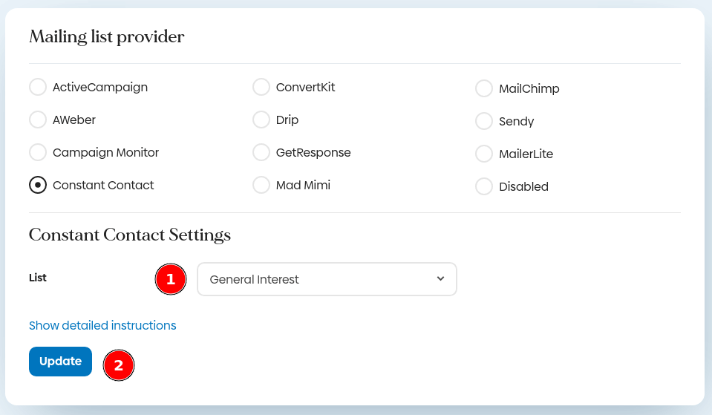Switch provider to MailChimp
Screen dimensions: 712x415
[484, 89]
